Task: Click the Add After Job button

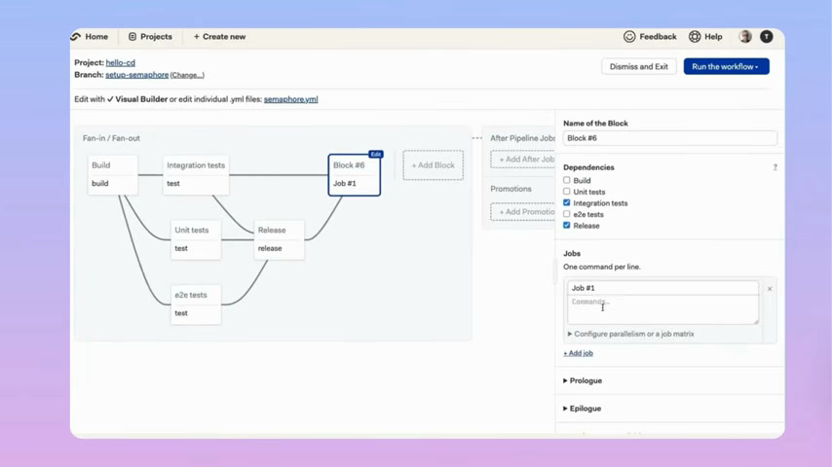Action: click(522, 159)
